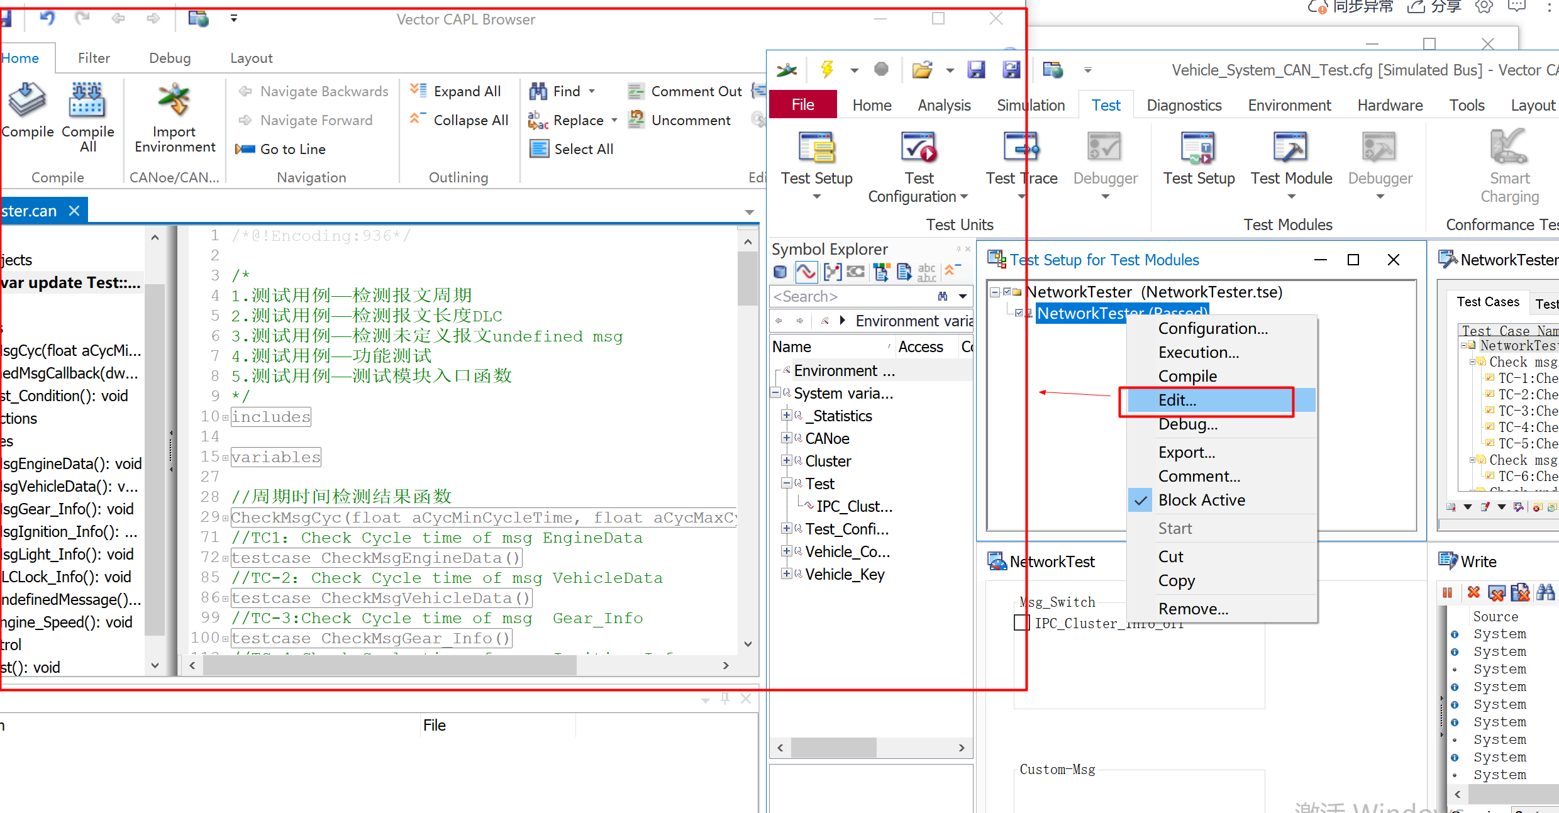Image resolution: width=1559 pixels, height=813 pixels.
Task: Select the IPC_Clust... variable tree row
Action: pos(854,506)
